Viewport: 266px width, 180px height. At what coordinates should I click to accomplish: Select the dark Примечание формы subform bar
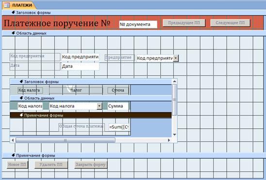pos(91,115)
